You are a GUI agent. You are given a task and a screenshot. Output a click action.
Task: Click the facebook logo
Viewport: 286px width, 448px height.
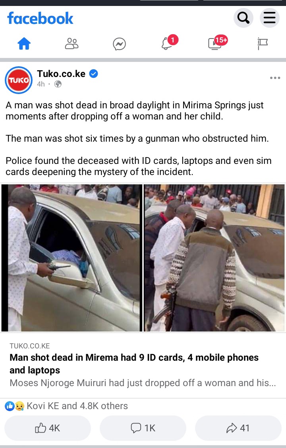[40, 18]
